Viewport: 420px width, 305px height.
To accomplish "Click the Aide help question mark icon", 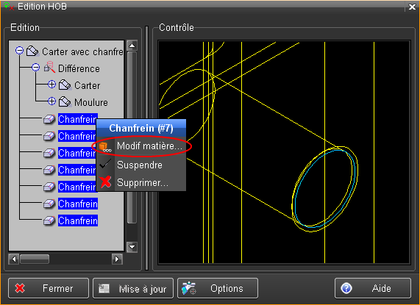I will click(x=346, y=288).
